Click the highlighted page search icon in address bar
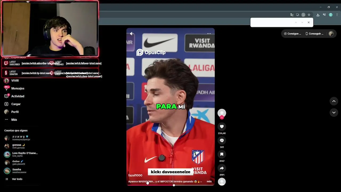This screenshot has height=192, width=341. coord(303,15)
